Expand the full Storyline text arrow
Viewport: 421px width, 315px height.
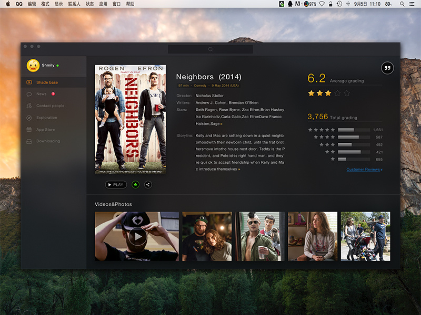[x=239, y=169]
